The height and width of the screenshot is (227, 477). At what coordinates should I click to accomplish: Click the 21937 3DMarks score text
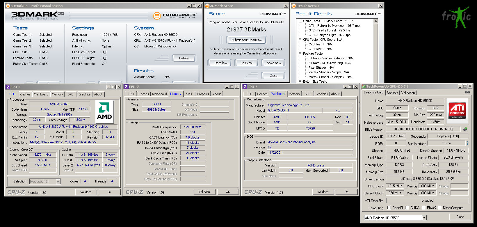(x=246, y=30)
